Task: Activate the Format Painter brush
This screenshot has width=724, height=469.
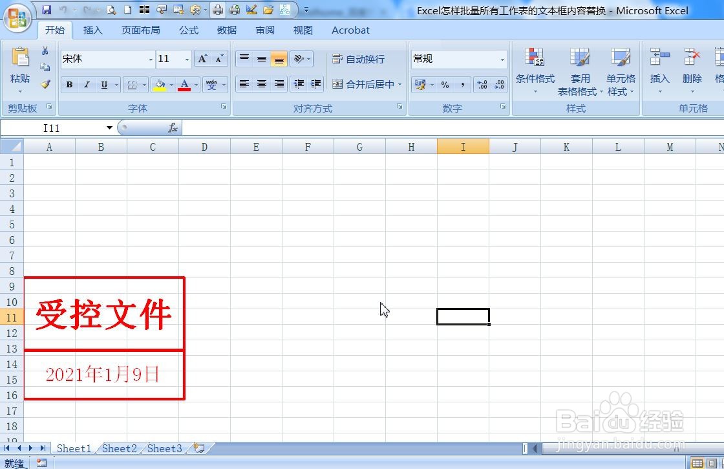Action: point(45,84)
